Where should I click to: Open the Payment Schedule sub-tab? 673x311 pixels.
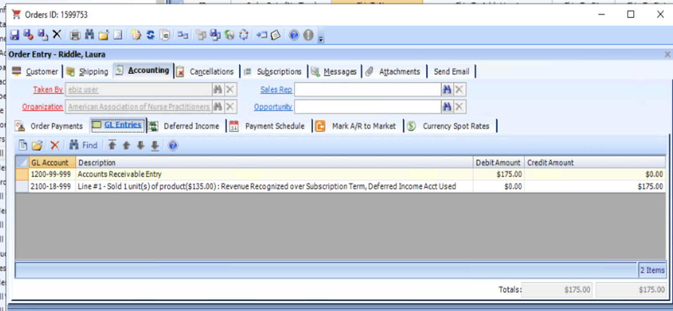pos(268,126)
